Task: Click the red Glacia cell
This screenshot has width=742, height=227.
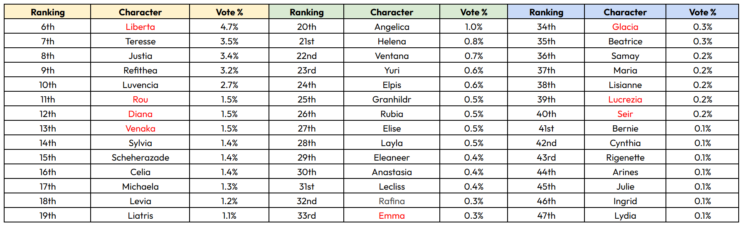Action: click(625, 27)
